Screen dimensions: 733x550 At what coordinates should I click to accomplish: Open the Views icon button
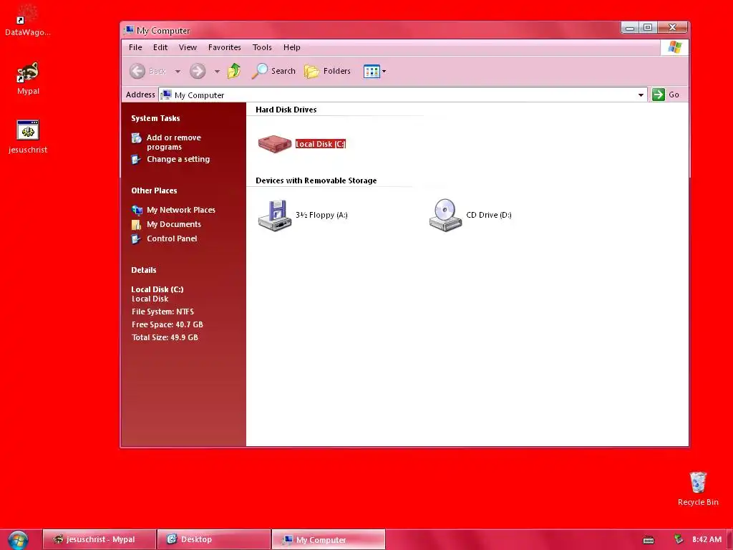click(372, 72)
